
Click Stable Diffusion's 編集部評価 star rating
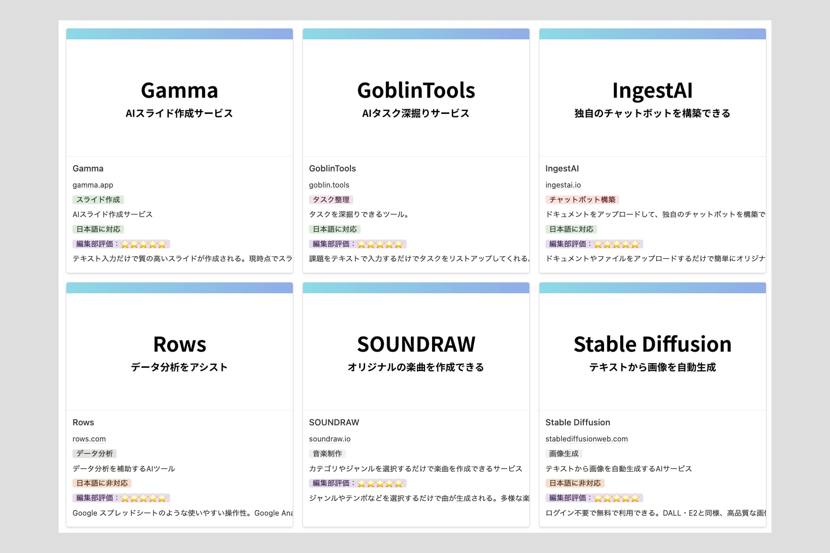tap(594, 498)
